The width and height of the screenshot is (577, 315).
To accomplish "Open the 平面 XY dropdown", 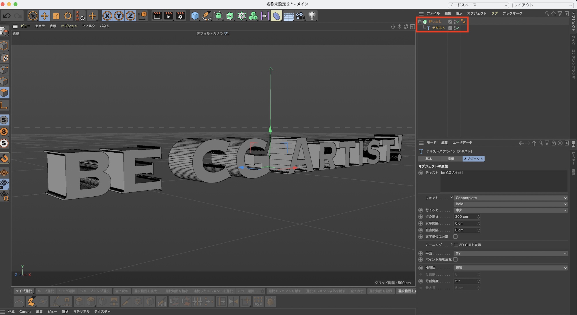I will click(510, 253).
